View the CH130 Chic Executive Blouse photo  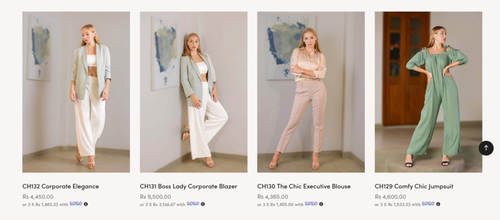(311, 92)
